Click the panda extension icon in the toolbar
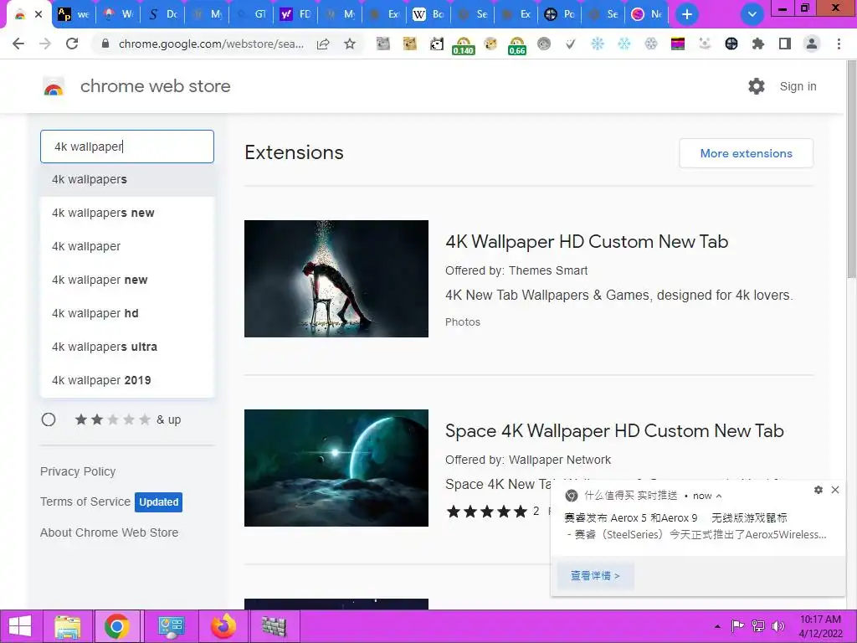 pos(436,44)
